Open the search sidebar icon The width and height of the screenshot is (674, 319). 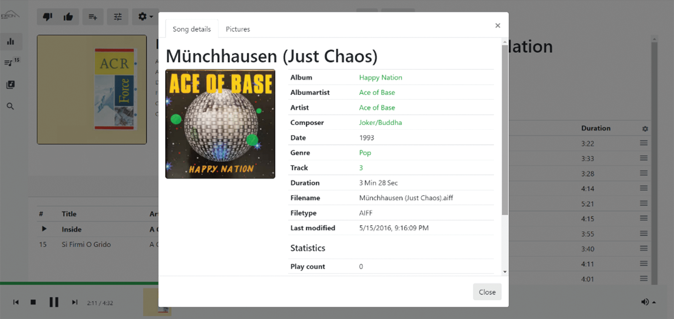[11, 106]
